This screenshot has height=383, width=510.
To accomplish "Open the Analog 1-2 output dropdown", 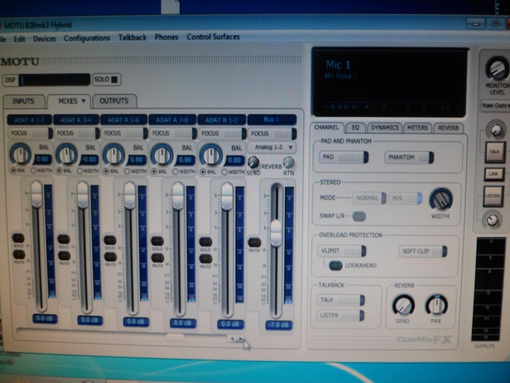I will click(x=271, y=147).
